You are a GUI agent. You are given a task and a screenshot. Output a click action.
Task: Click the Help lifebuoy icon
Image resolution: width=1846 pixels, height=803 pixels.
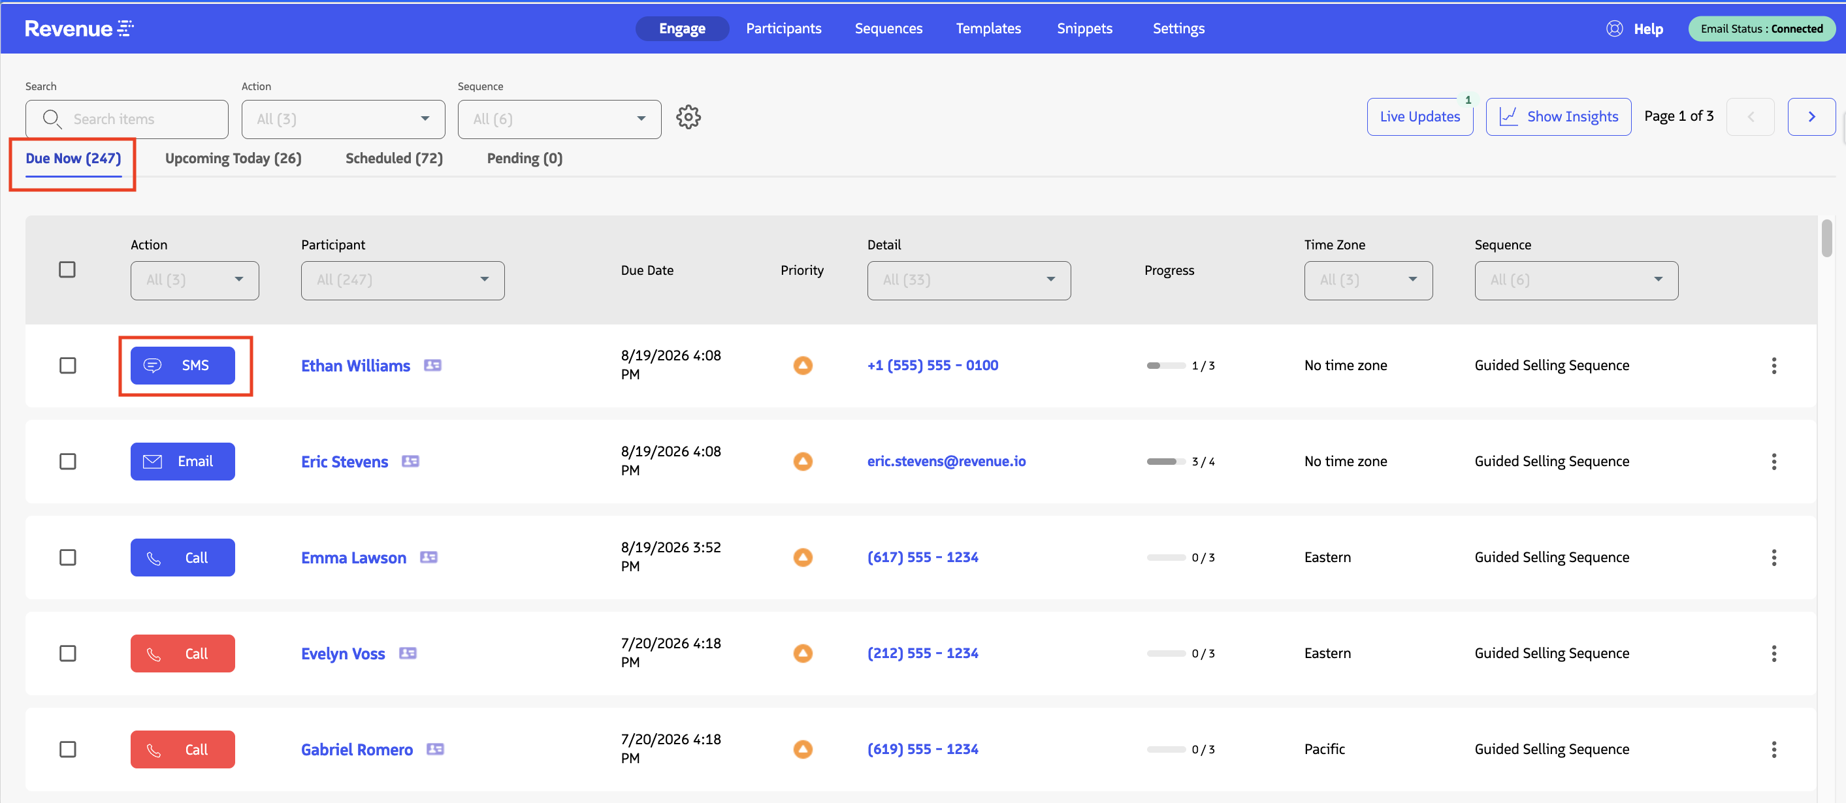coord(1614,29)
